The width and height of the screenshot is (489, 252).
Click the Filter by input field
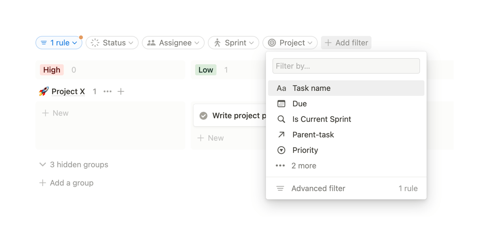[x=346, y=66]
